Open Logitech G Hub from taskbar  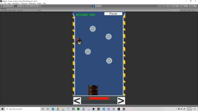(73, 109)
